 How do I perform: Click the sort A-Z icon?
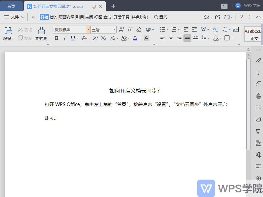(x=216, y=30)
